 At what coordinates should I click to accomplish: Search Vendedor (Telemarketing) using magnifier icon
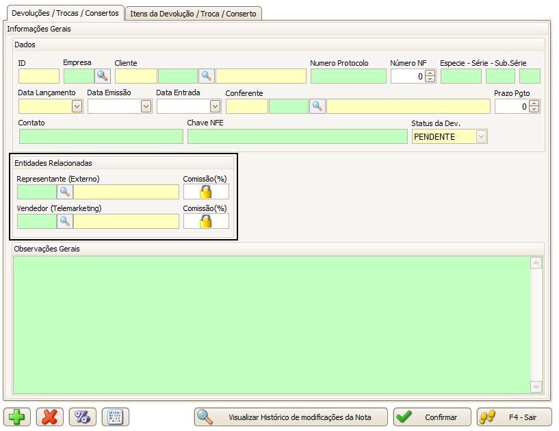(x=65, y=221)
